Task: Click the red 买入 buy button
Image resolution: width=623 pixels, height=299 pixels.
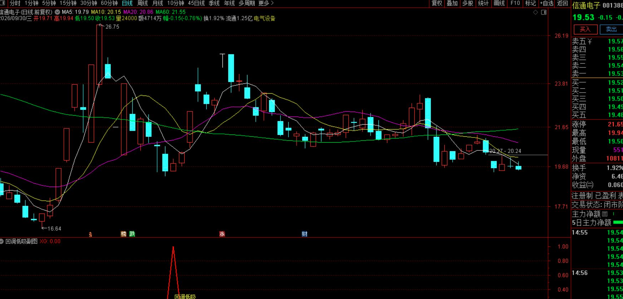Action: [x=585, y=29]
